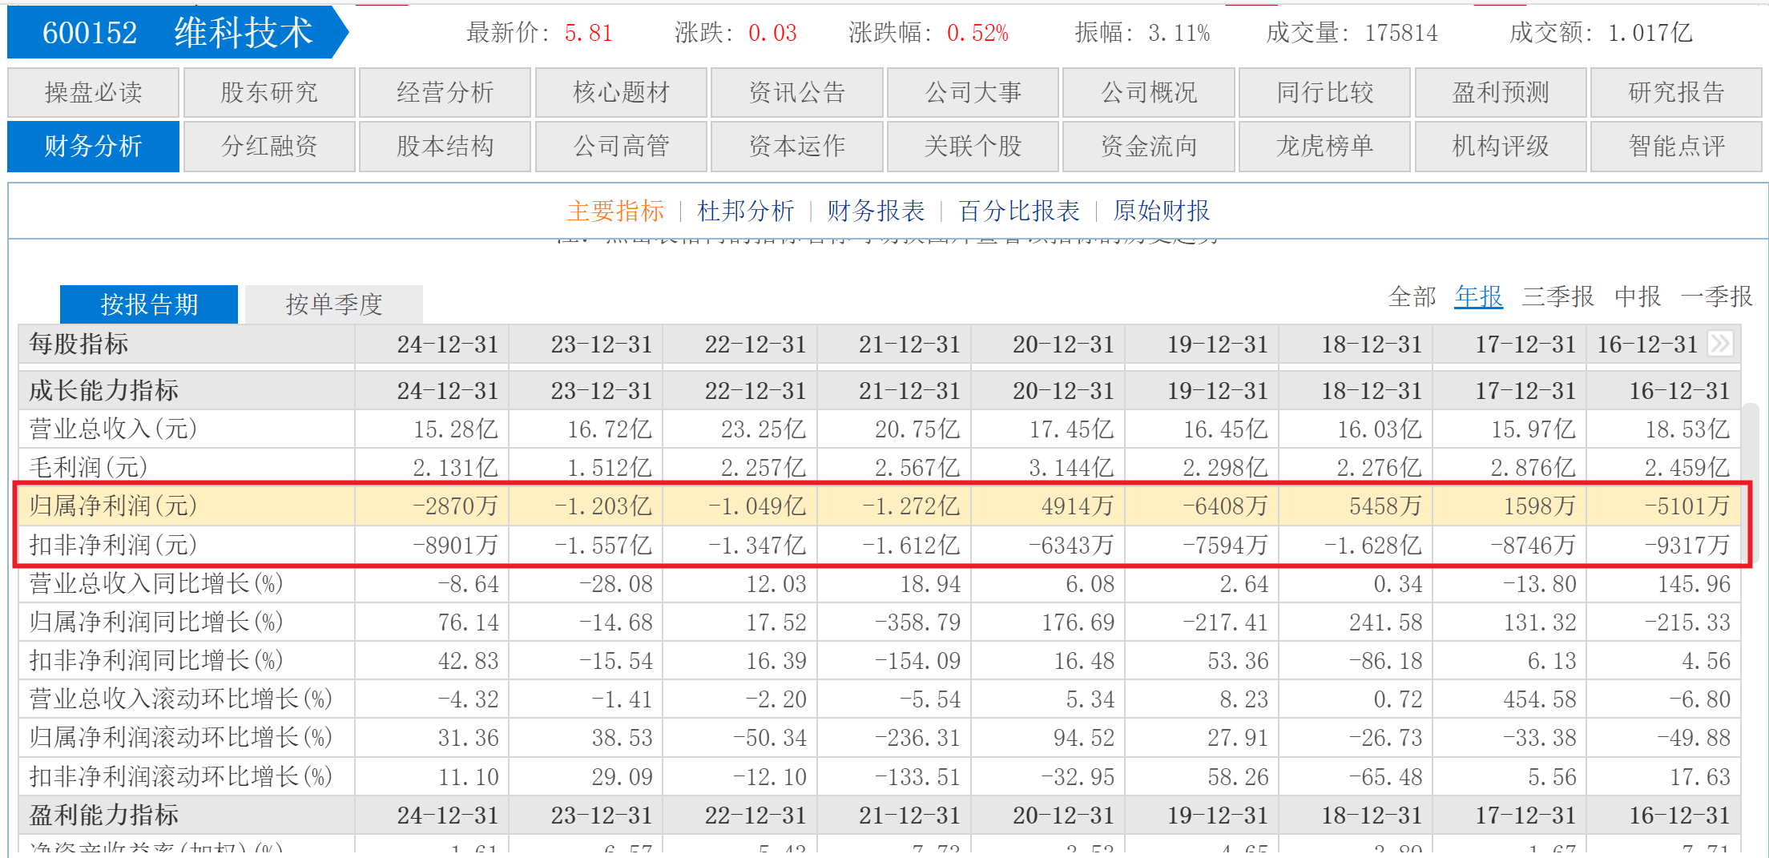
Task: Open the 股东研究 tab
Action: [x=269, y=93]
